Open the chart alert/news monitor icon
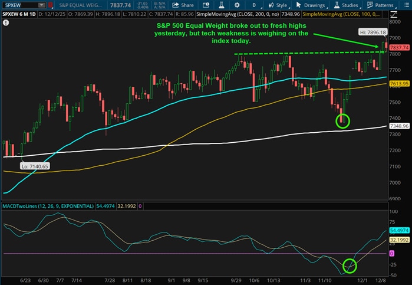 pyautogui.click(x=206, y=5)
